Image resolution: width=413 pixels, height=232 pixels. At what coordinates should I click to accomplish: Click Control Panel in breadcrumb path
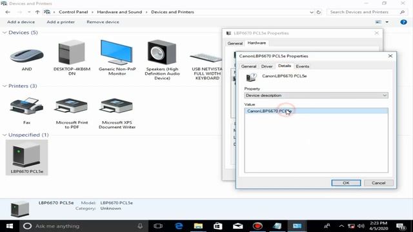pos(73,12)
